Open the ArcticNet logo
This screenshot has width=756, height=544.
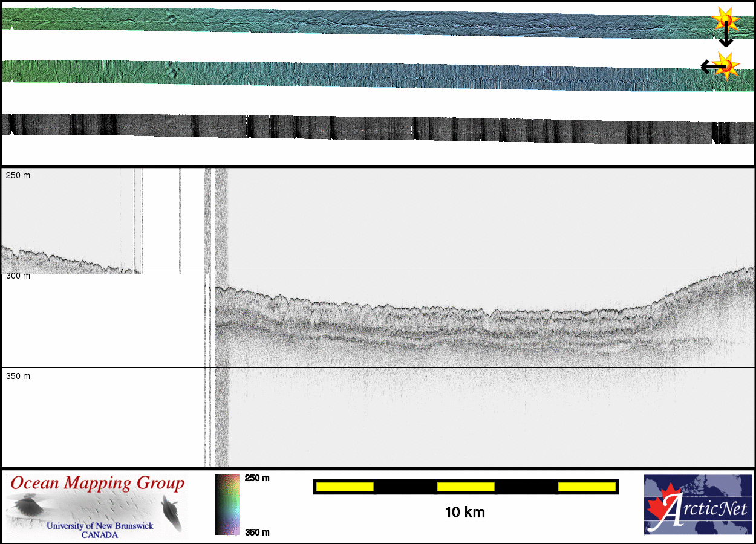[697, 505]
